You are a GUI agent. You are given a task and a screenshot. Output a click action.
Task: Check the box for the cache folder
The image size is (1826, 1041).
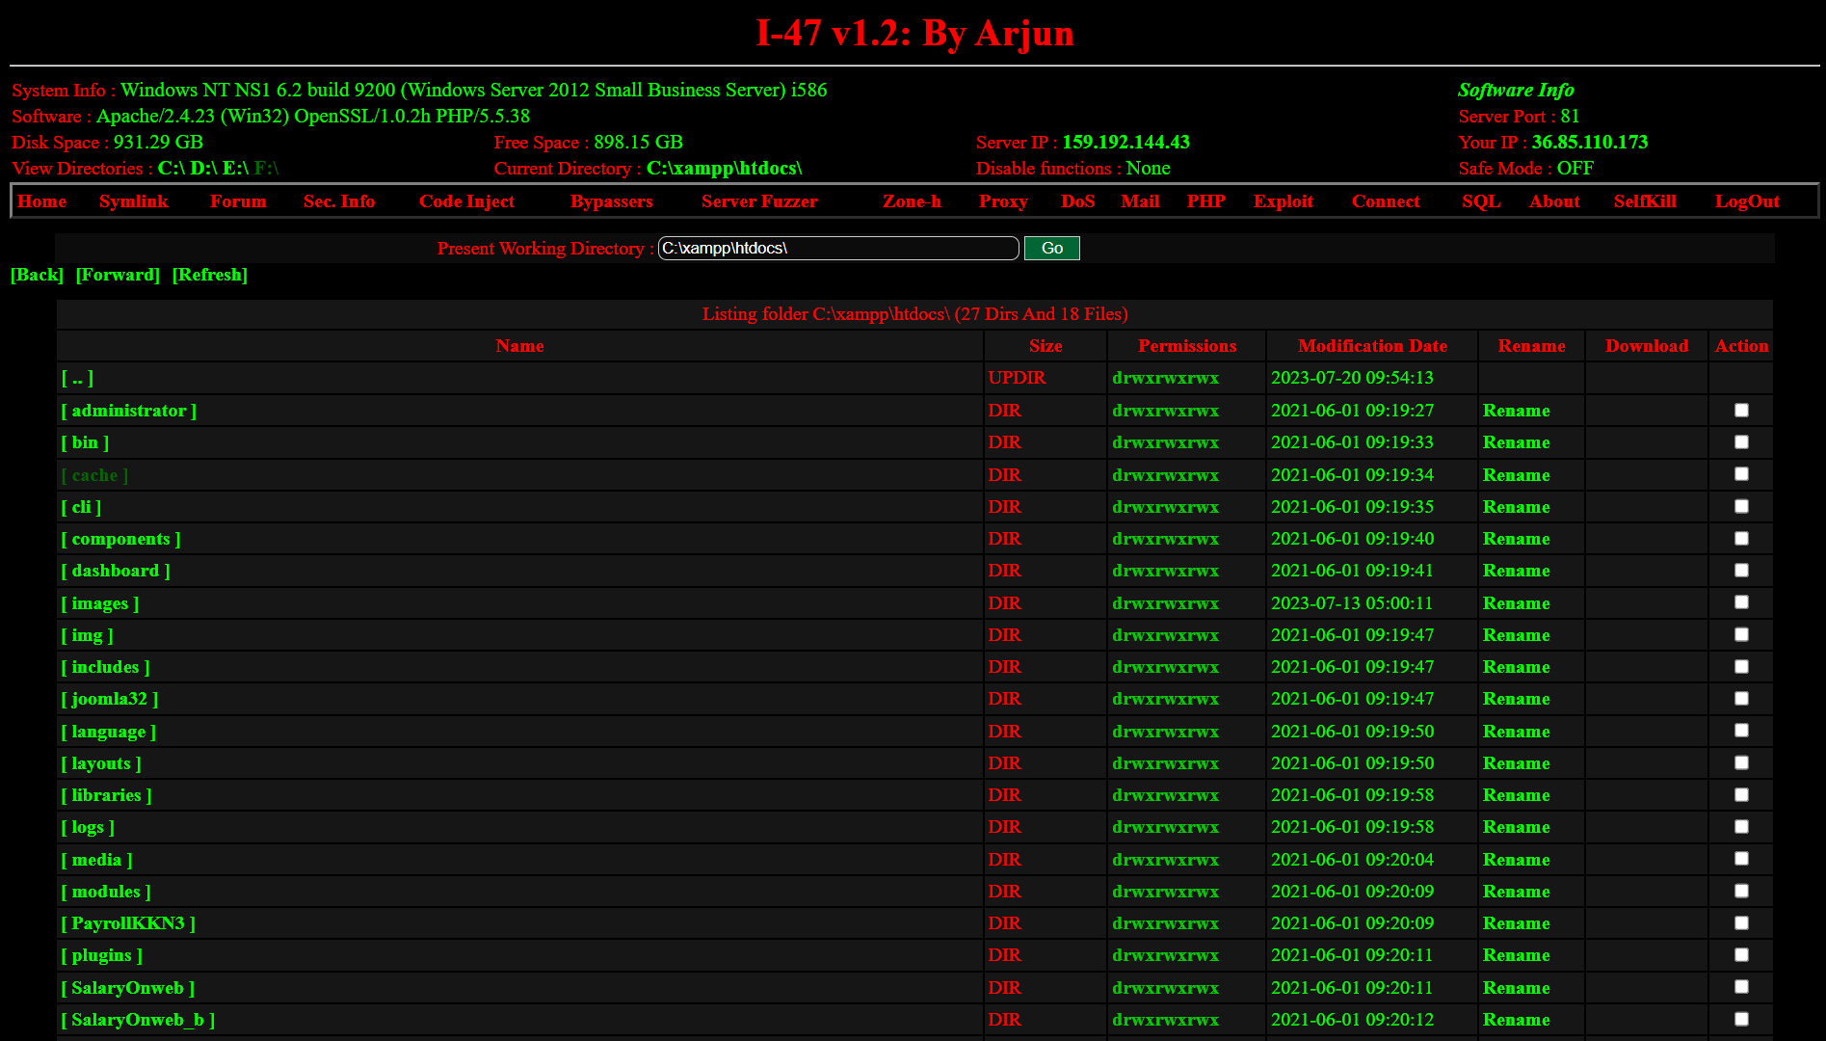[x=1741, y=474]
